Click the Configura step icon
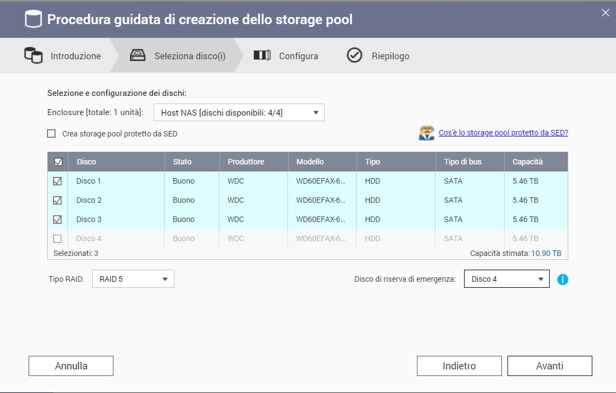This screenshot has width=616, height=393. tap(262, 56)
